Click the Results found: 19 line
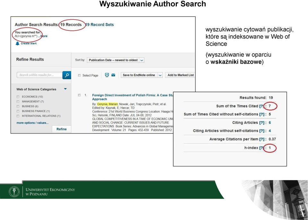 tap(256, 98)
